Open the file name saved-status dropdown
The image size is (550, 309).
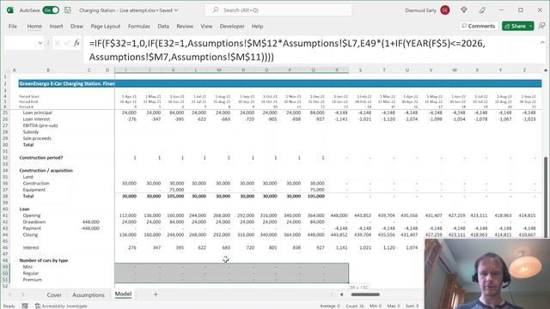pyautogui.click(x=176, y=10)
